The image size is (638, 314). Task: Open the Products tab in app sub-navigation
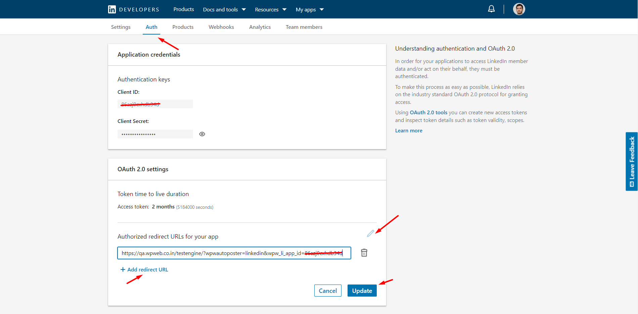click(x=183, y=27)
